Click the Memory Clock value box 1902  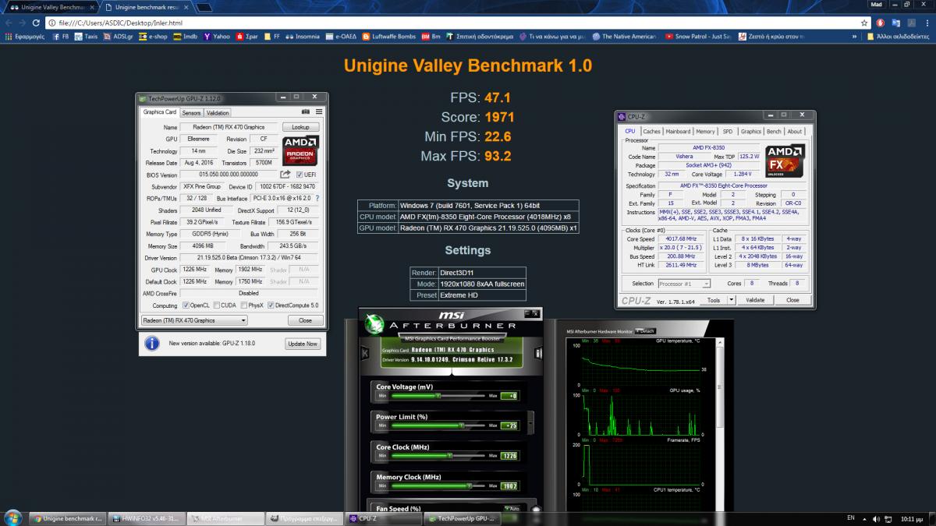tap(509, 485)
